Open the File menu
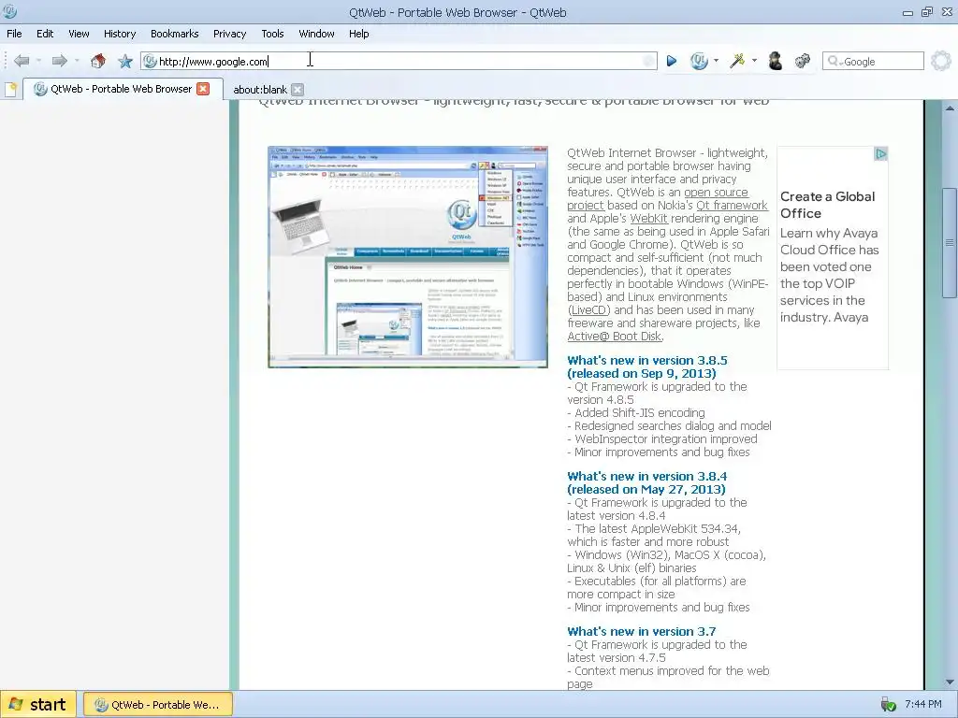This screenshot has width=958, height=718. tap(14, 34)
